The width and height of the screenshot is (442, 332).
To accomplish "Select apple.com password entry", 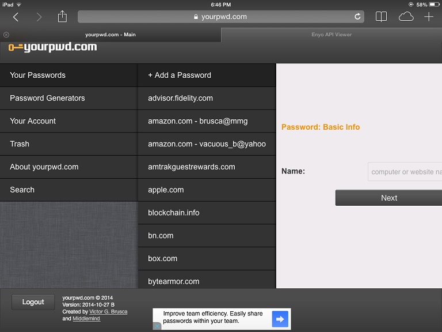I will [x=207, y=190].
